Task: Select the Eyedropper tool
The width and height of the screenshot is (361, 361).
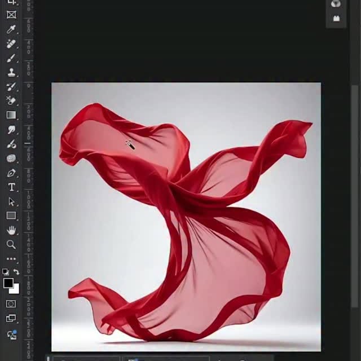Action: click(x=11, y=29)
